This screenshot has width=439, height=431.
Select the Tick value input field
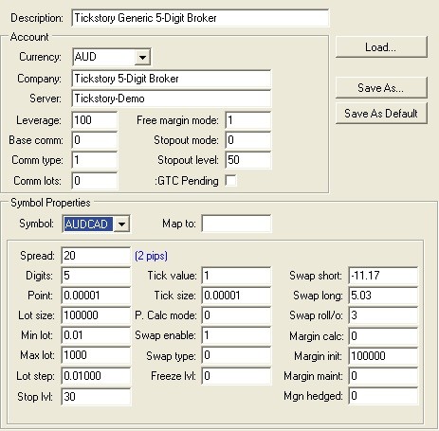pyautogui.click(x=236, y=276)
